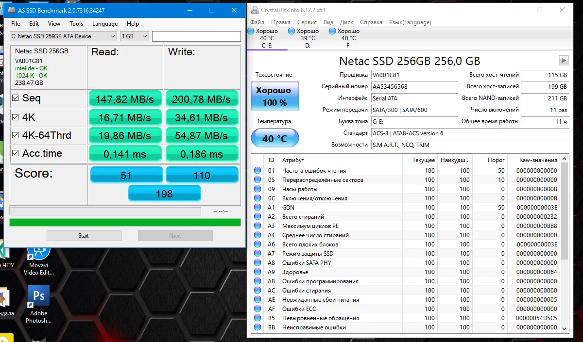Image resolution: width=583 pixels, height=342 pixels.
Task: Click the 40 °C temperature button
Action: [274, 138]
